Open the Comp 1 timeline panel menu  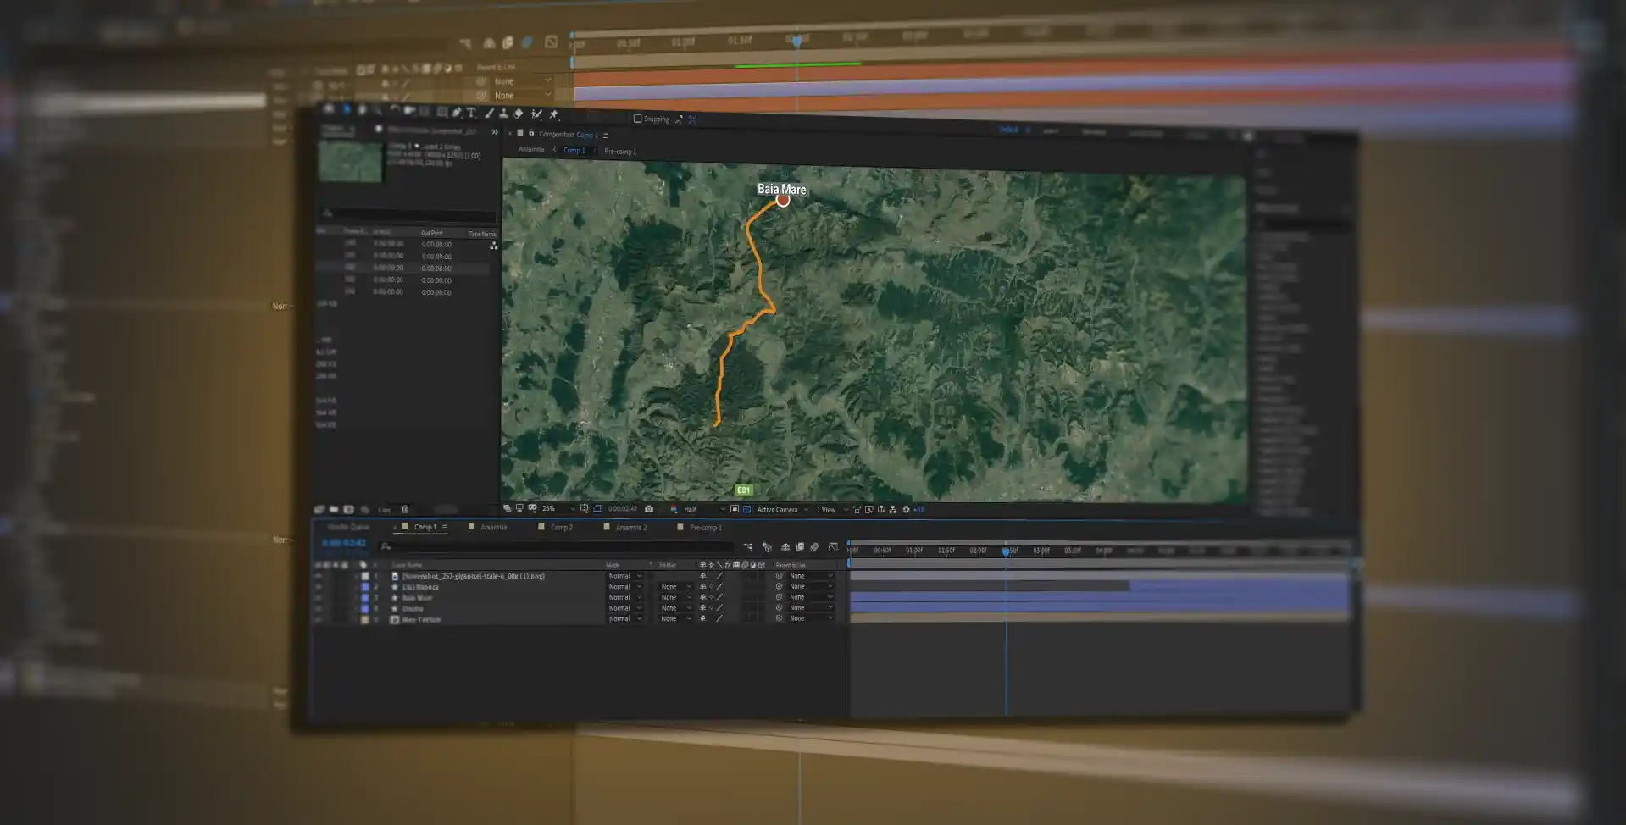point(445,527)
